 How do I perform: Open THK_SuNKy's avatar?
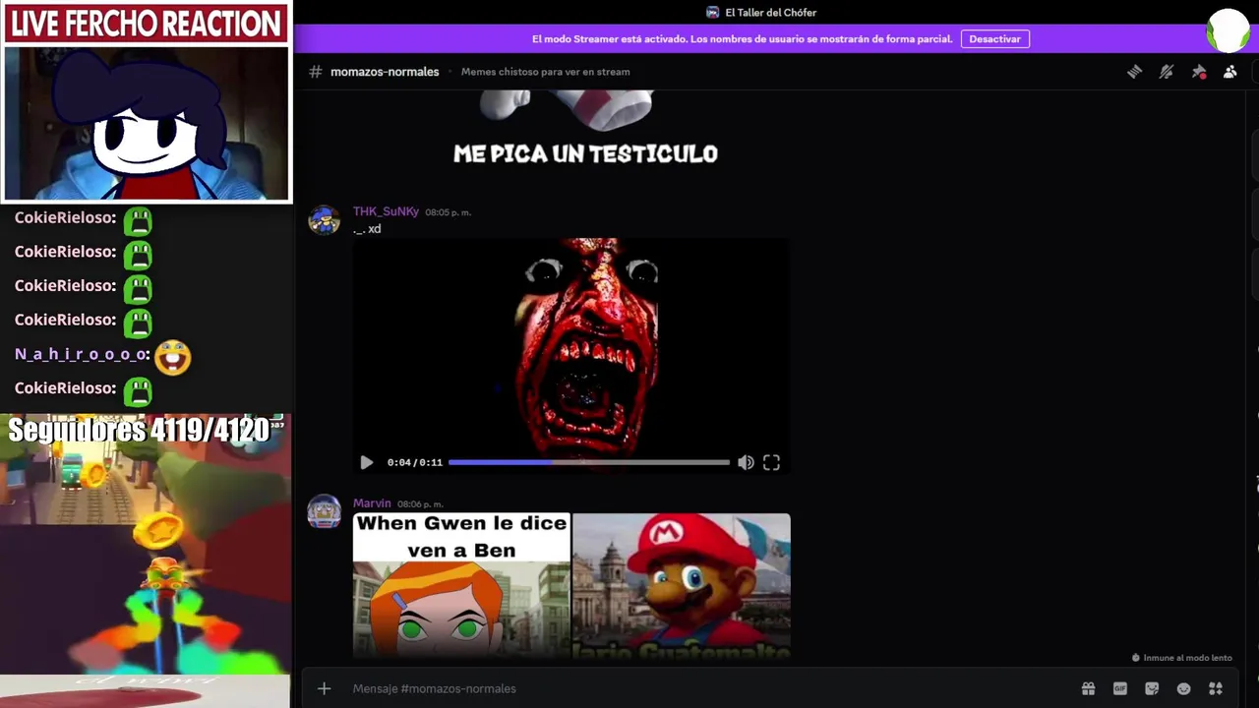click(x=324, y=219)
